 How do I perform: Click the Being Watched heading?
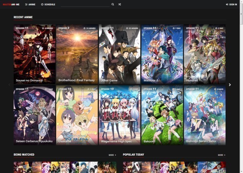pos(24,154)
